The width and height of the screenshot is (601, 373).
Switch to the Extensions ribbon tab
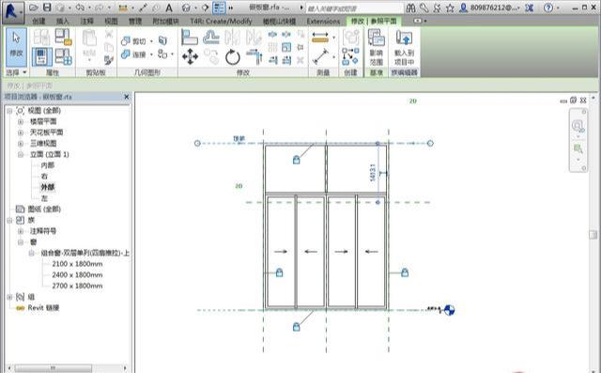pyautogui.click(x=323, y=21)
